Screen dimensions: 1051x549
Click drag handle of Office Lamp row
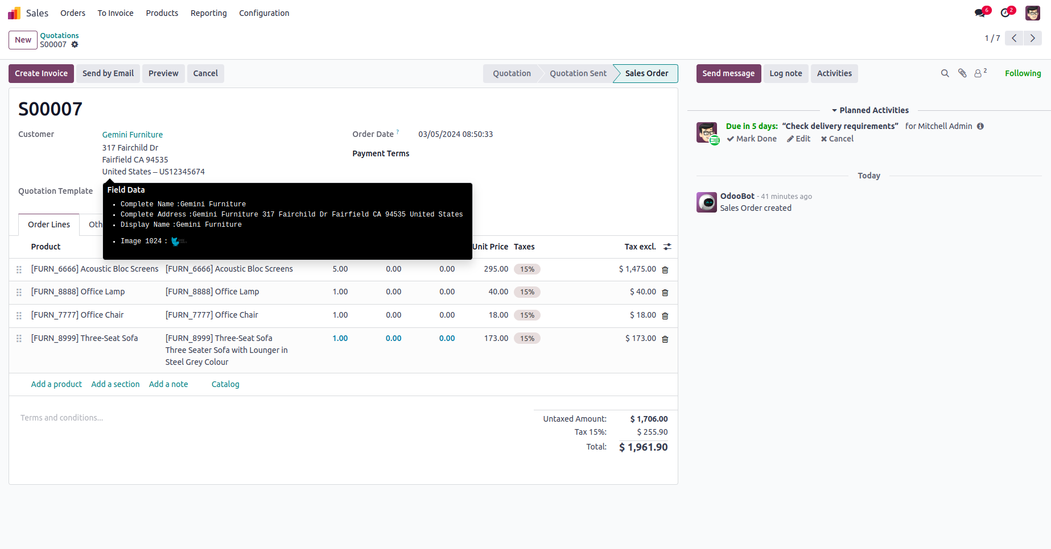[x=19, y=292]
